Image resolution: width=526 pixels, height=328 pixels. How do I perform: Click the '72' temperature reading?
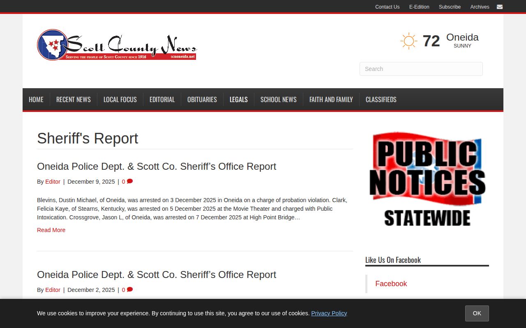[x=431, y=41]
